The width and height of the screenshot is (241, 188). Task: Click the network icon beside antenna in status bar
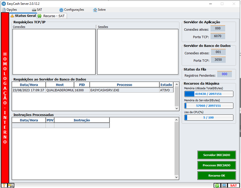11,185
